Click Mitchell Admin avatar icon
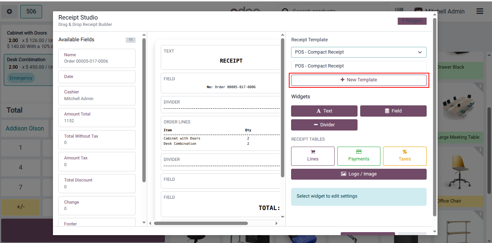Screen dimensions: 492x243 click(418, 12)
